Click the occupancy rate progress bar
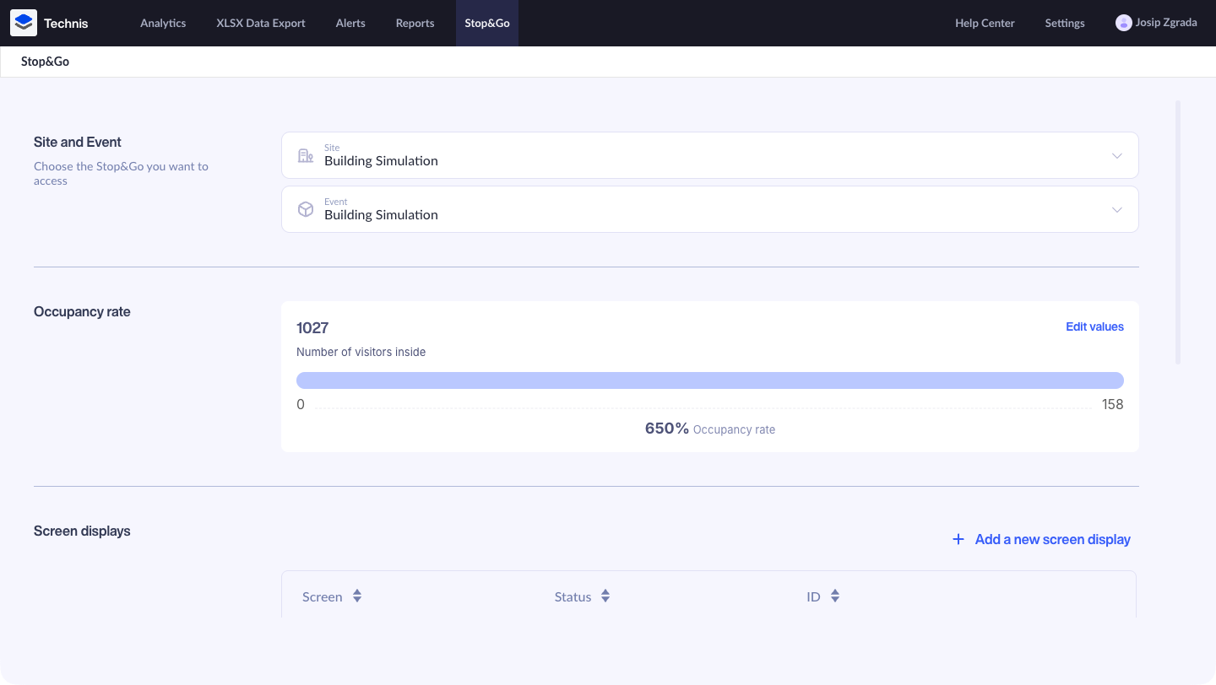Viewport: 1216px width, 685px height. click(x=709, y=380)
